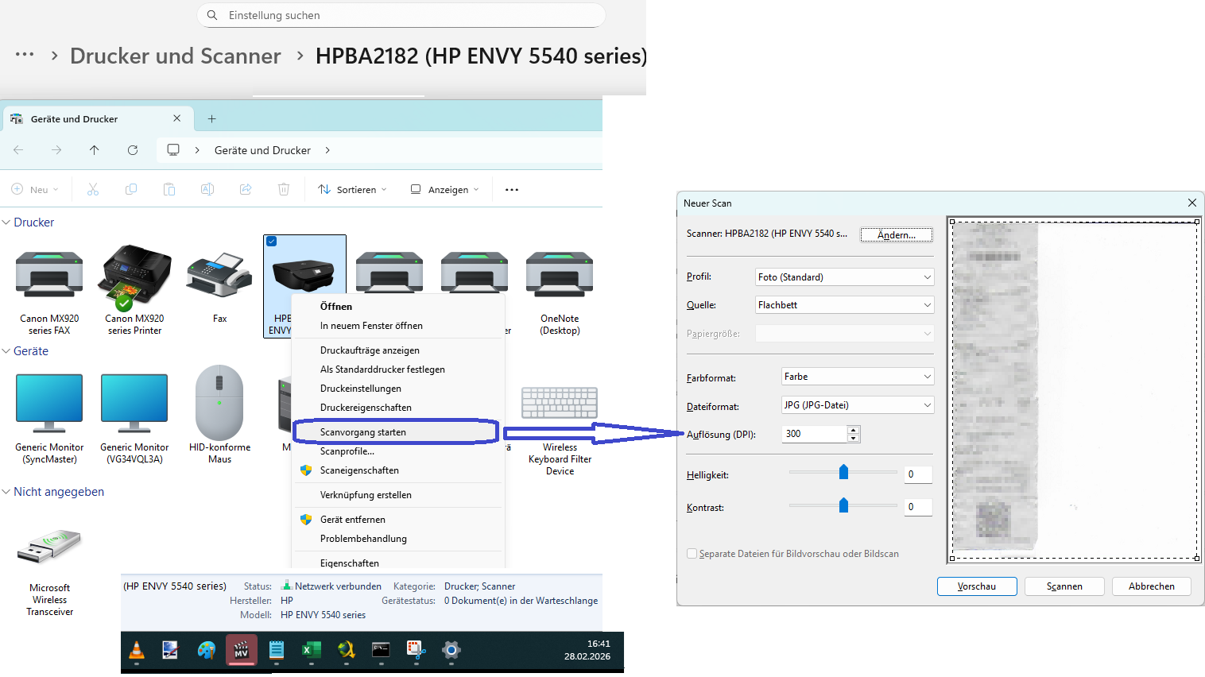This screenshot has width=1205, height=677.
Task: Uncheck the selected HP ENVY printer checkbox
Action: coord(272,242)
